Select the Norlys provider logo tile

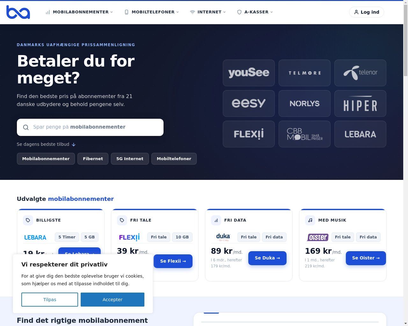click(304, 103)
